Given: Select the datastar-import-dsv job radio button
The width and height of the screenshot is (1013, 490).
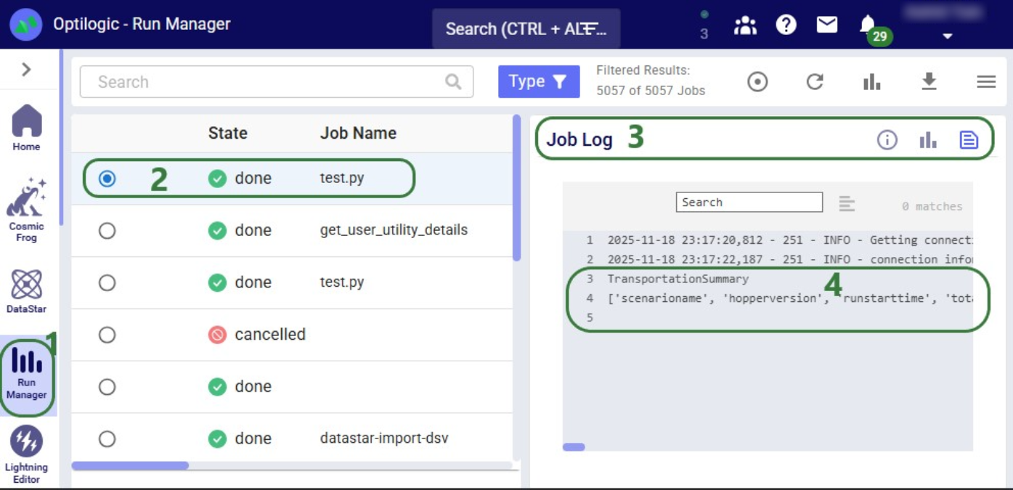Looking at the screenshot, I should tap(107, 439).
